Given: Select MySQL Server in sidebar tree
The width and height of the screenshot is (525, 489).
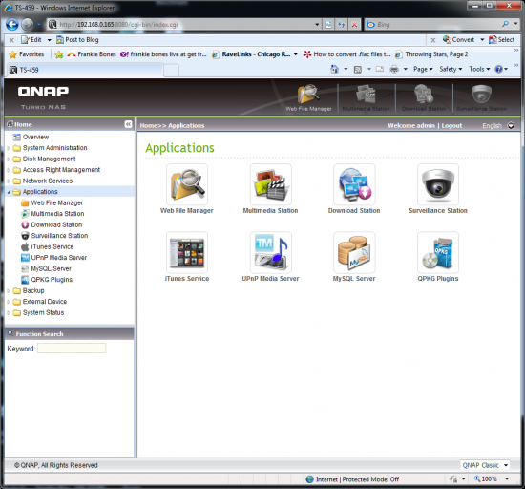Looking at the screenshot, I should pos(51,269).
